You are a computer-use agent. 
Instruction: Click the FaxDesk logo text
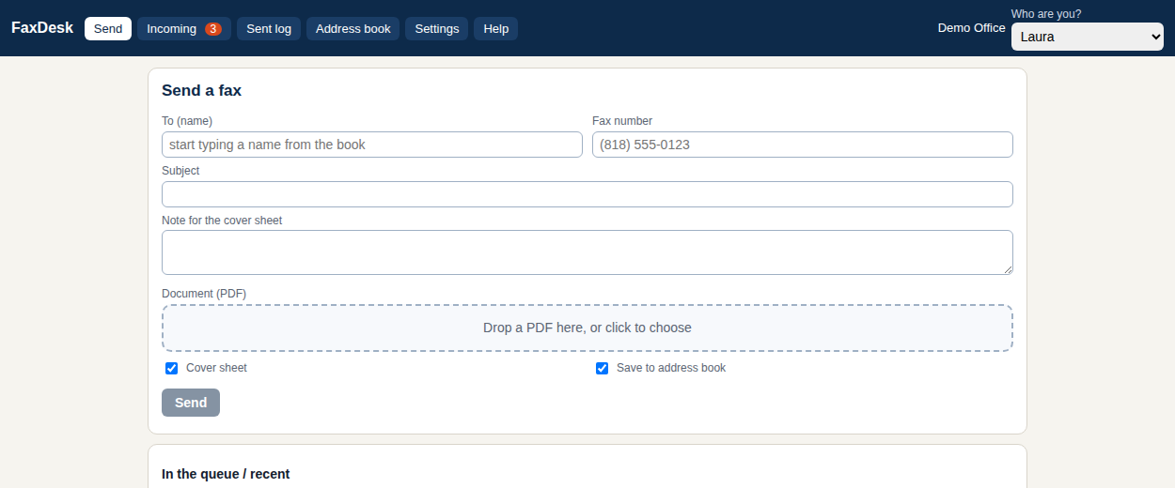click(42, 28)
